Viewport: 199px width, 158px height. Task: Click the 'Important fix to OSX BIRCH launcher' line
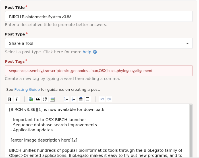click(x=48, y=120)
